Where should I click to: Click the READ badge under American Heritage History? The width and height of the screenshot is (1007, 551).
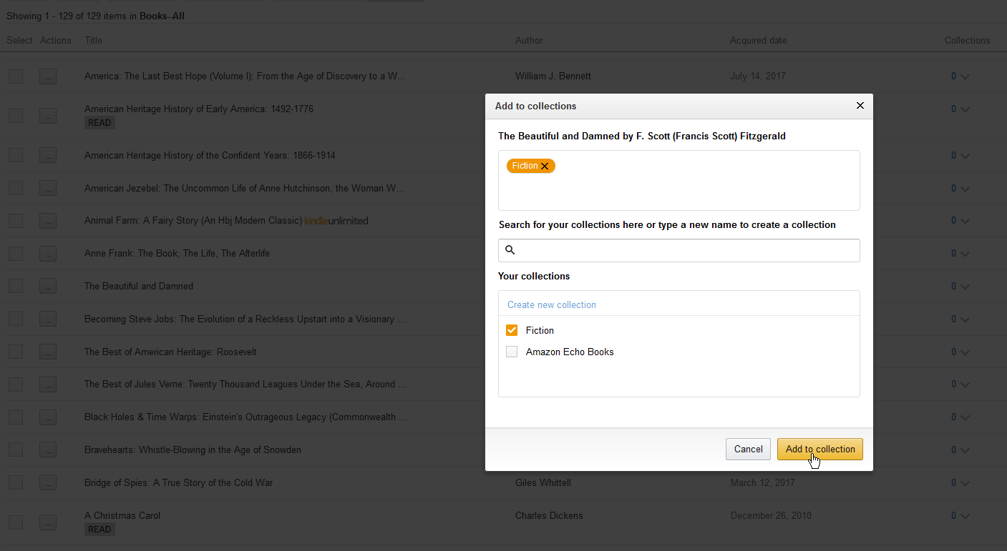tap(99, 122)
